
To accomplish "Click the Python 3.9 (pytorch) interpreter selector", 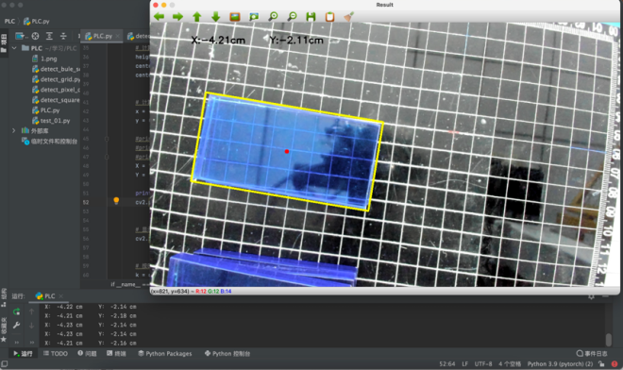I will [x=560, y=364].
